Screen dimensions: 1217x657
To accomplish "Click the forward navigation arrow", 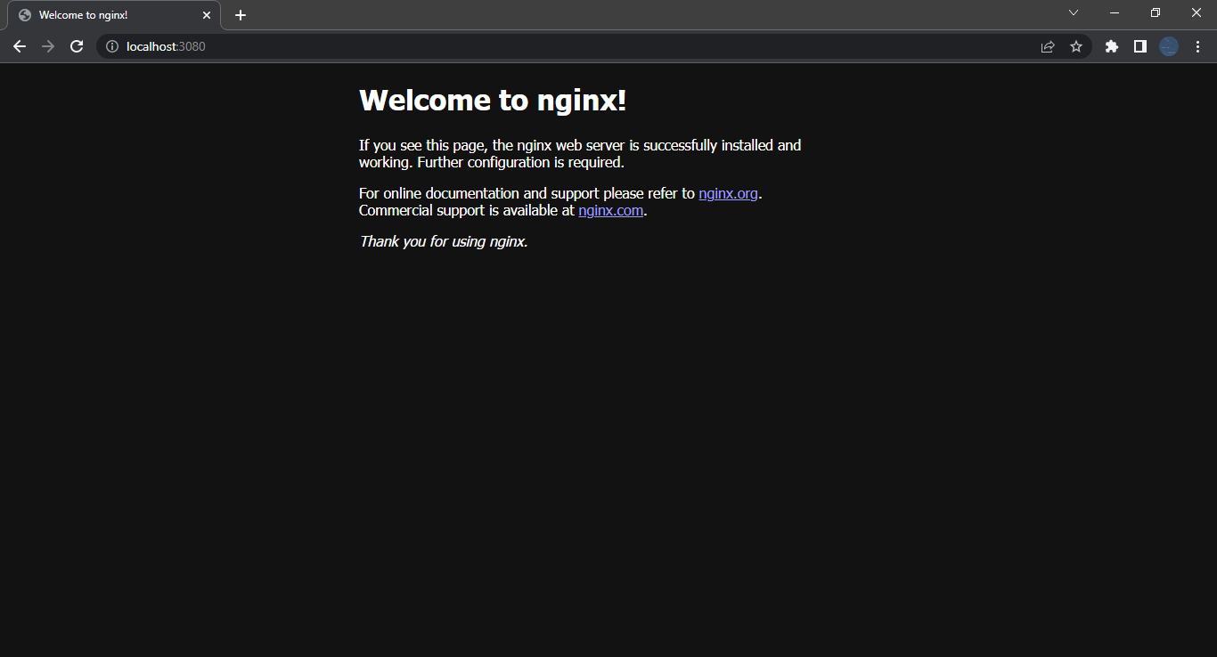I will [x=48, y=46].
